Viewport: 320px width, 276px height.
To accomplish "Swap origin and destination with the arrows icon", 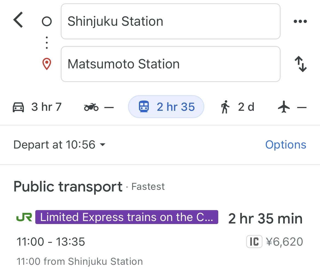I will tap(301, 64).
